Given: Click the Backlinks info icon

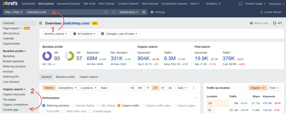Looking at the screenshot, I should point(100,52).
